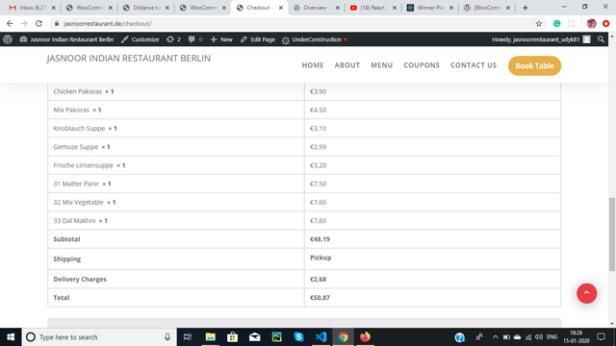
Task: Click Customize in the admin bar
Action: (141, 39)
